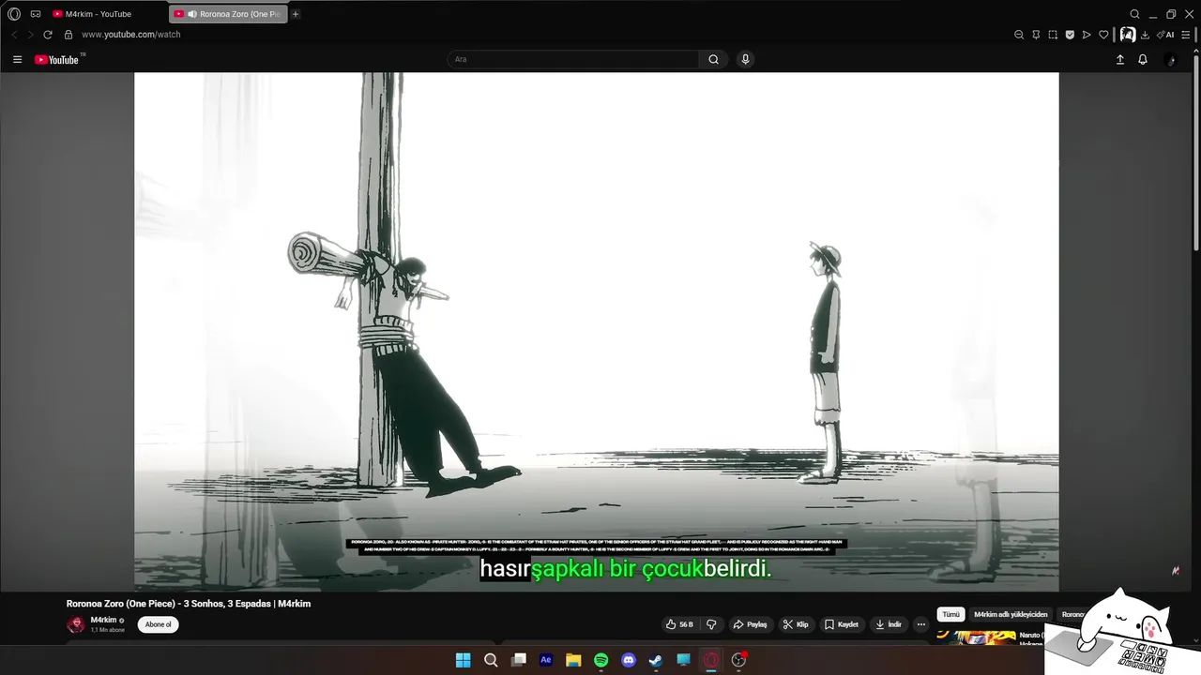Open the more actions ellipsis menu

(x=921, y=624)
